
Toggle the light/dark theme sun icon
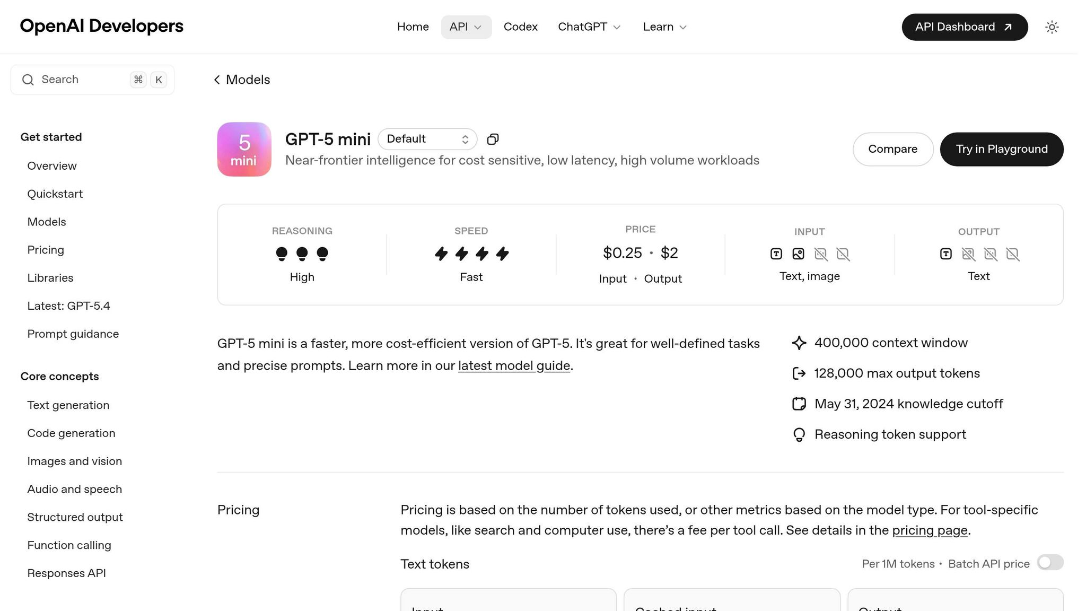click(1052, 27)
